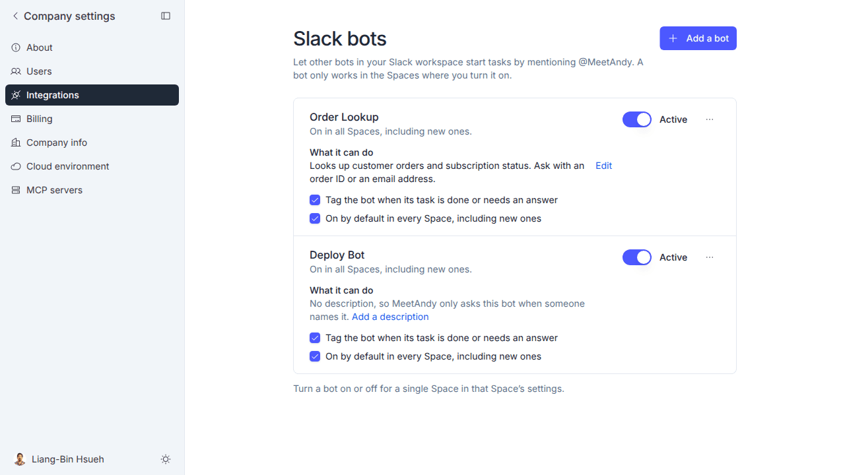Click the MCP servers icon
The height and width of the screenshot is (475, 845).
(16, 190)
